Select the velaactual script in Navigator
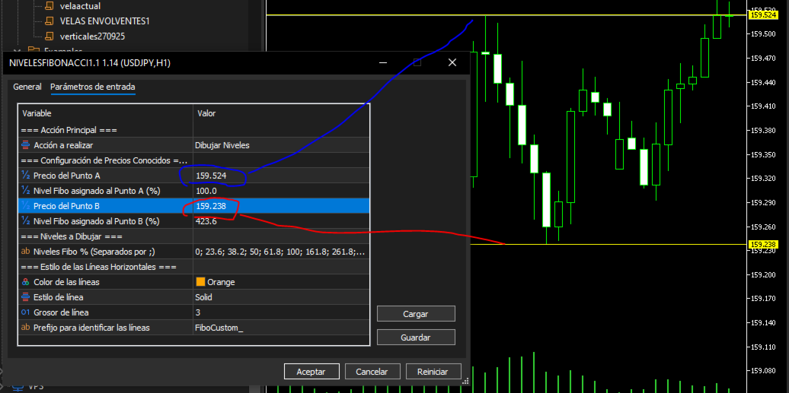789x393 pixels. (80, 7)
